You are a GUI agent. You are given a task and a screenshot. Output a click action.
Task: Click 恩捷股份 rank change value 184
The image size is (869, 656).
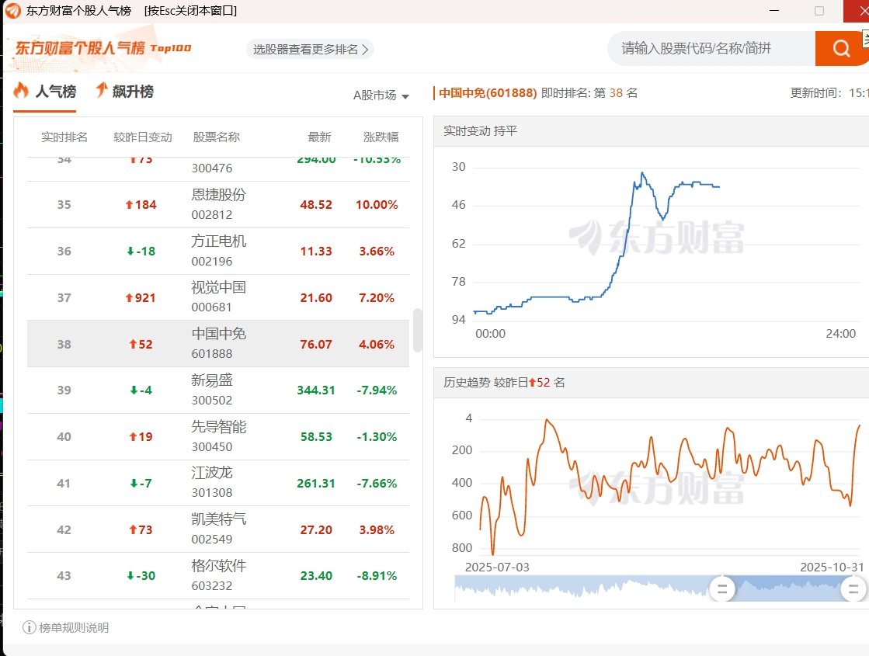coord(141,204)
